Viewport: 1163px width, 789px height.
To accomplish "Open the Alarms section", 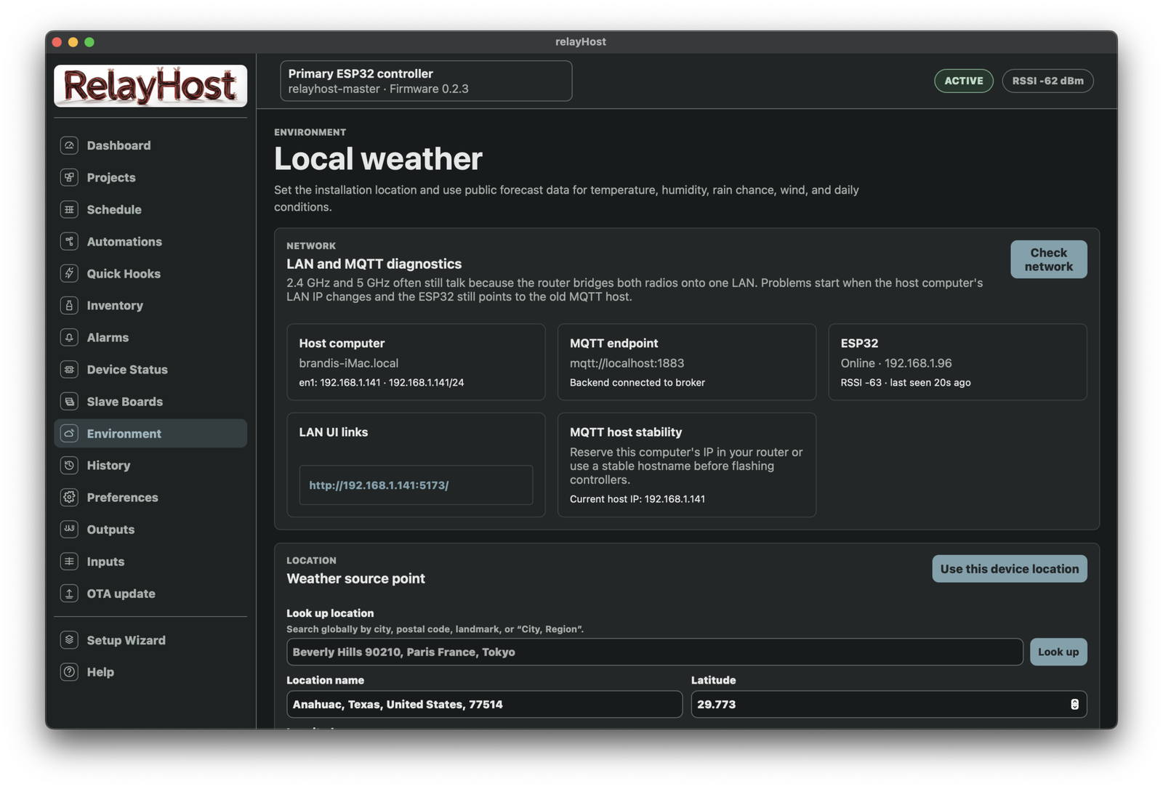I will pos(150,337).
